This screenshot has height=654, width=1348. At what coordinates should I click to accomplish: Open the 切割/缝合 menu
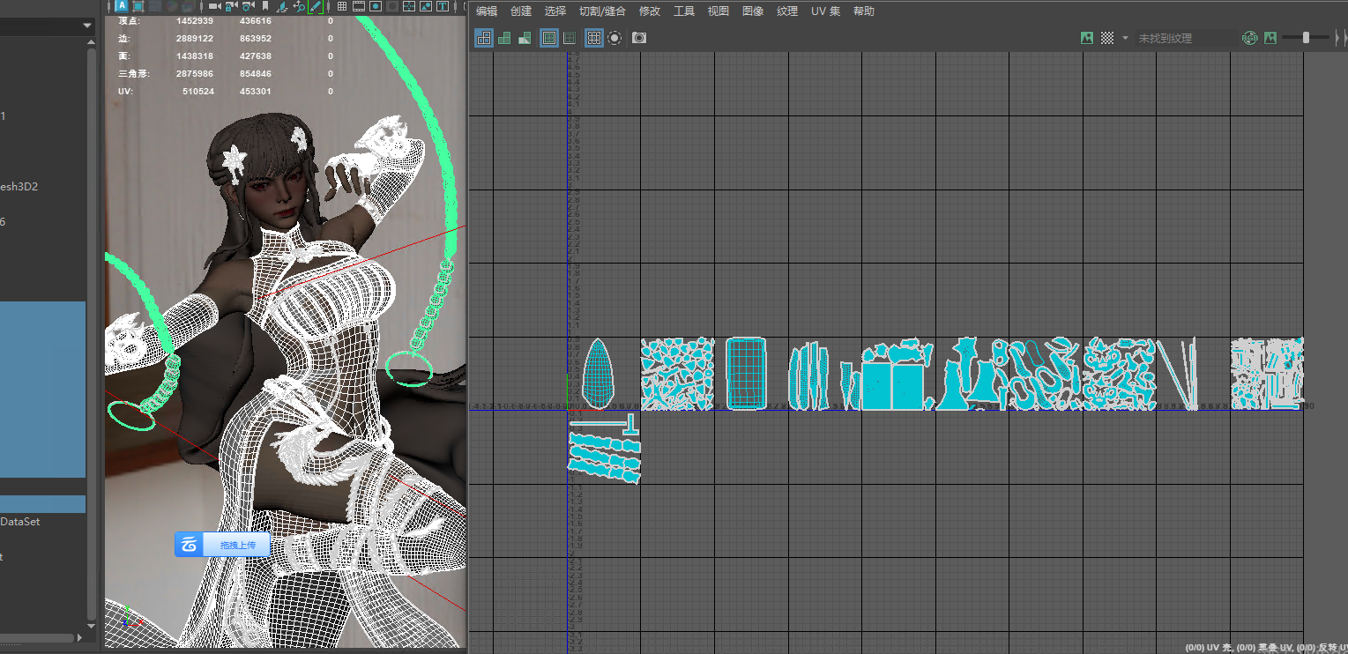(x=602, y=11)
